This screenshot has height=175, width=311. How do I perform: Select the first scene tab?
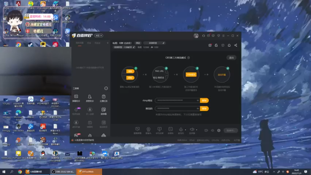(80, 43)
